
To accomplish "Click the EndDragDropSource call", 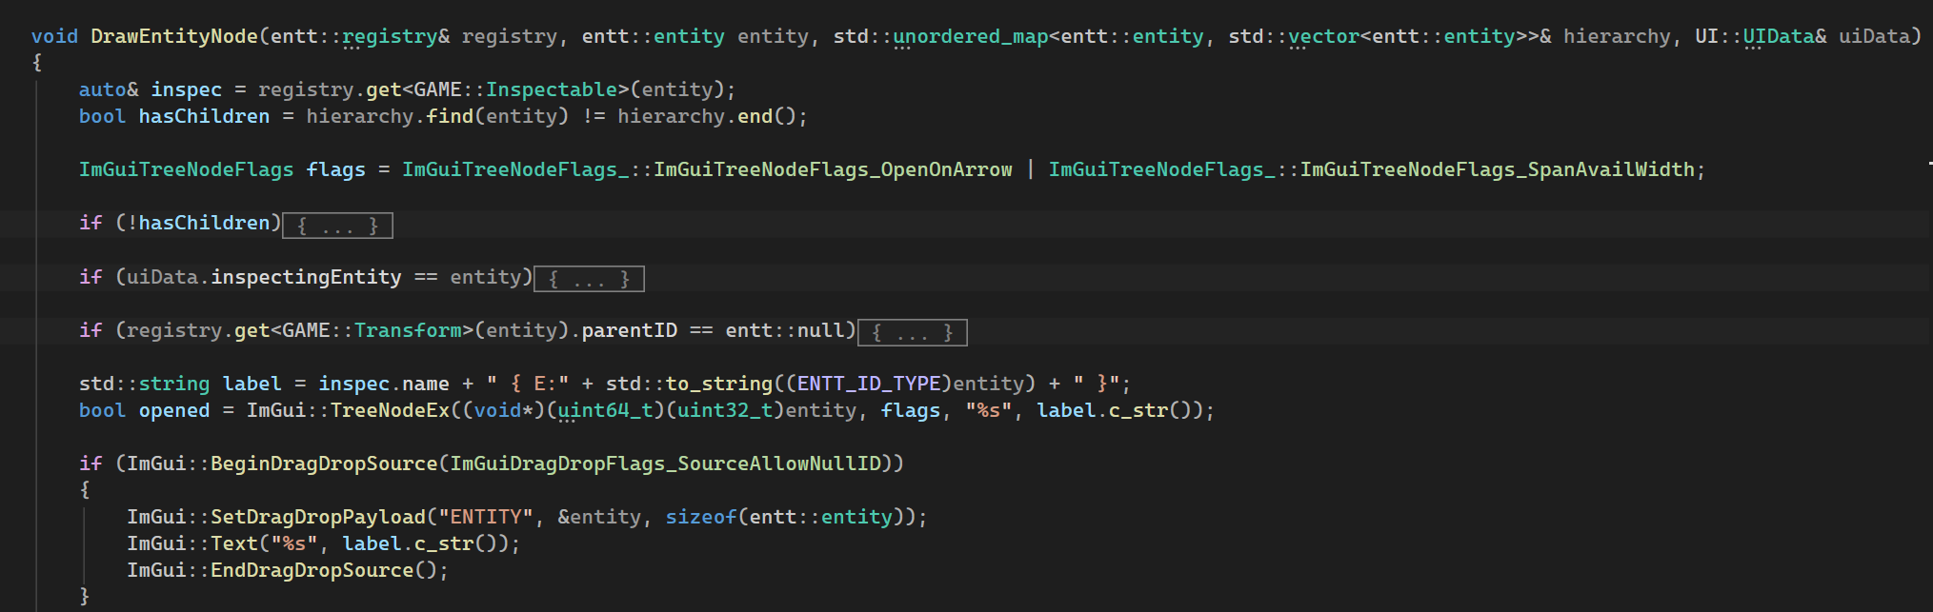I will [312, 570].
